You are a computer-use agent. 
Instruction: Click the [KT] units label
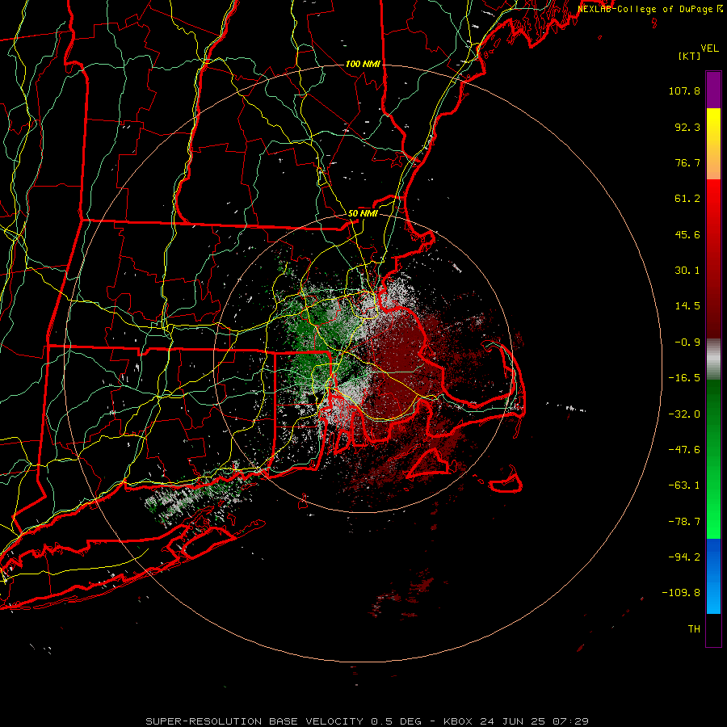tap(690, 56)
